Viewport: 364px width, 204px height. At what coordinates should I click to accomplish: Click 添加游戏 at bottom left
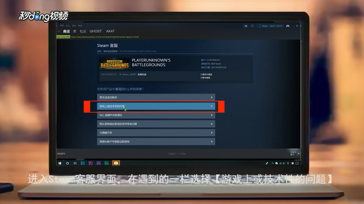(x=61, y=154)
